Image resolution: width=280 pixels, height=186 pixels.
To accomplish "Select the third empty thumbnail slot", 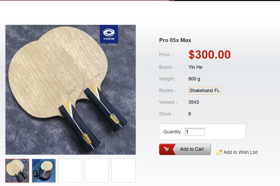I will [x=70, y=171].
